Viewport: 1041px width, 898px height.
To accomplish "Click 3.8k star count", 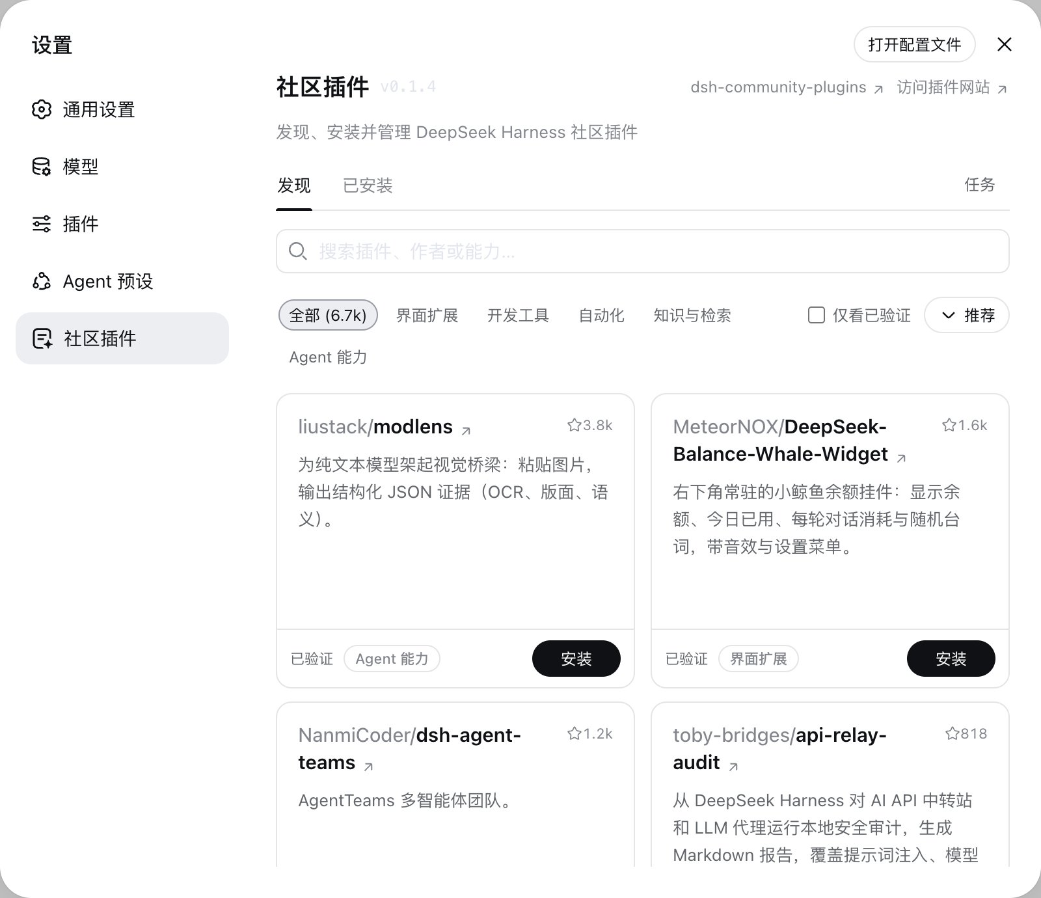I will (597, 425).
